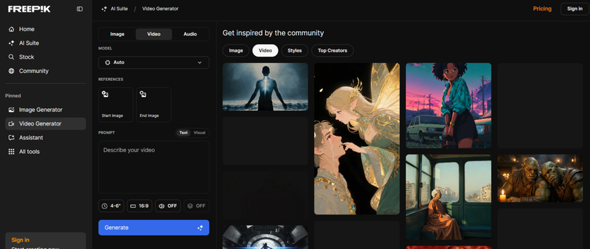590x249 pixels.
Task: Open the two orcs by candle thumbnail
Action: 540,178
